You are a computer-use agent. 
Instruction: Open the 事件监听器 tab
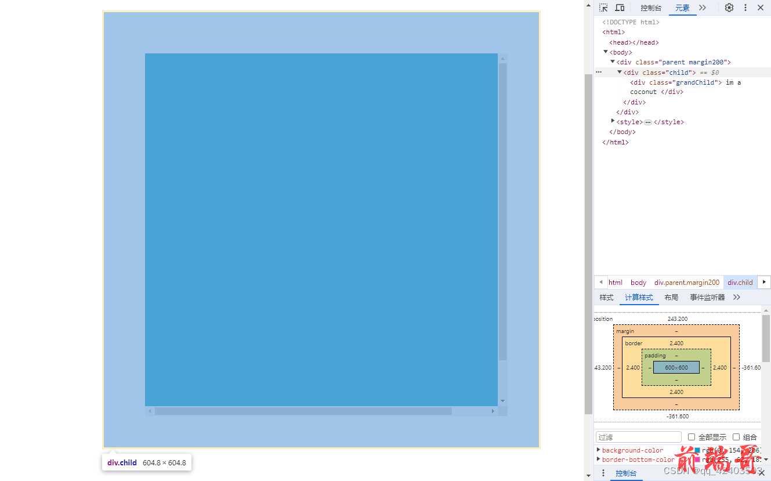tap(707, 297)
